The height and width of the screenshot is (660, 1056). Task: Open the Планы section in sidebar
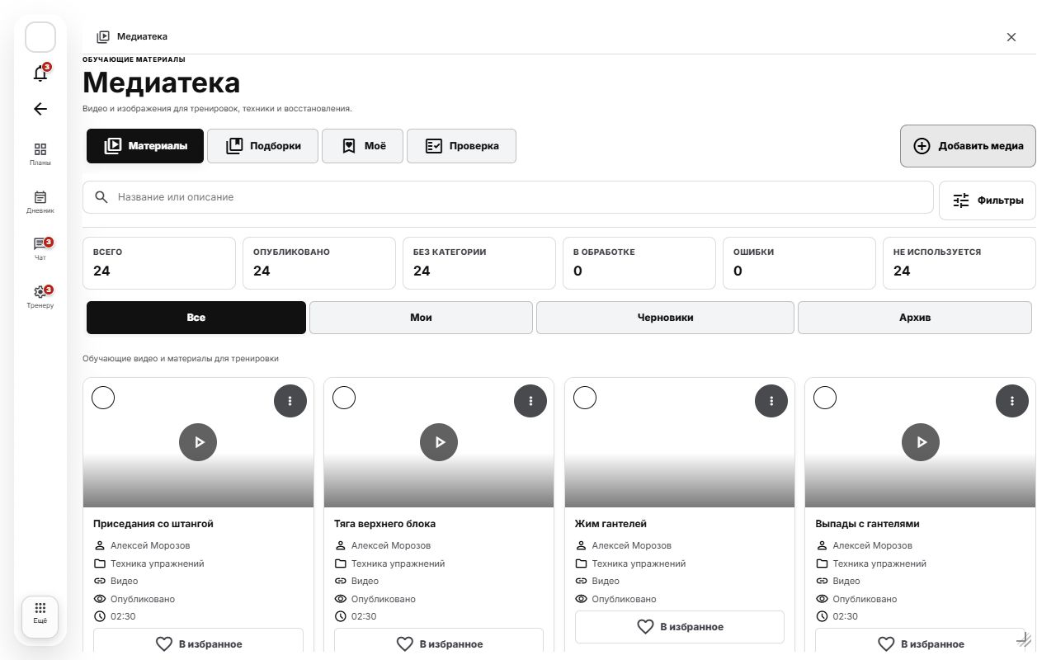(40, 154)
